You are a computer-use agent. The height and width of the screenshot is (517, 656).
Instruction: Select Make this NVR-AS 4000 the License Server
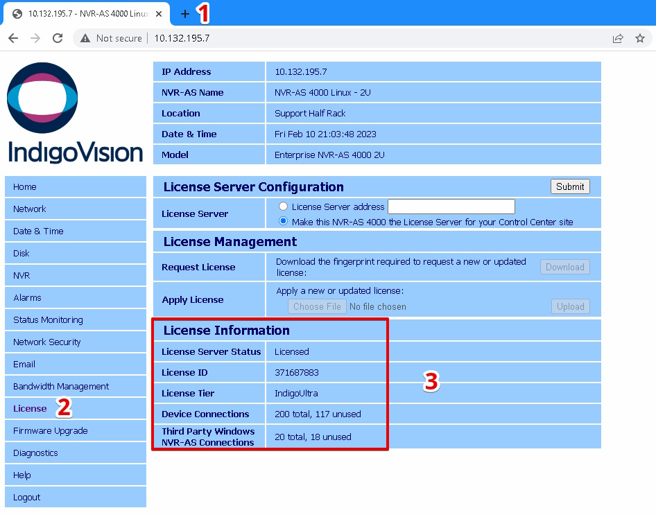pos(284,221)
